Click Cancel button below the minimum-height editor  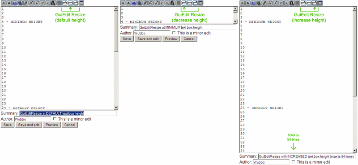(189, 39)
